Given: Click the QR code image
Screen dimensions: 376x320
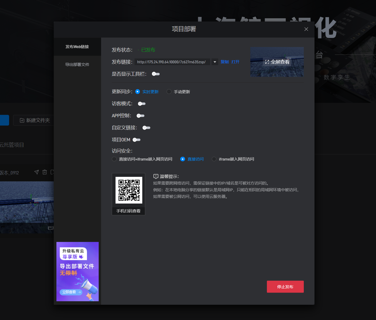Looking at the screenshot, I should (x=129, y=190).
